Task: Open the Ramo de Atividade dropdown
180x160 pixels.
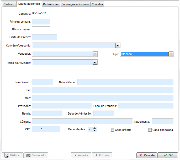Action: 95,63
